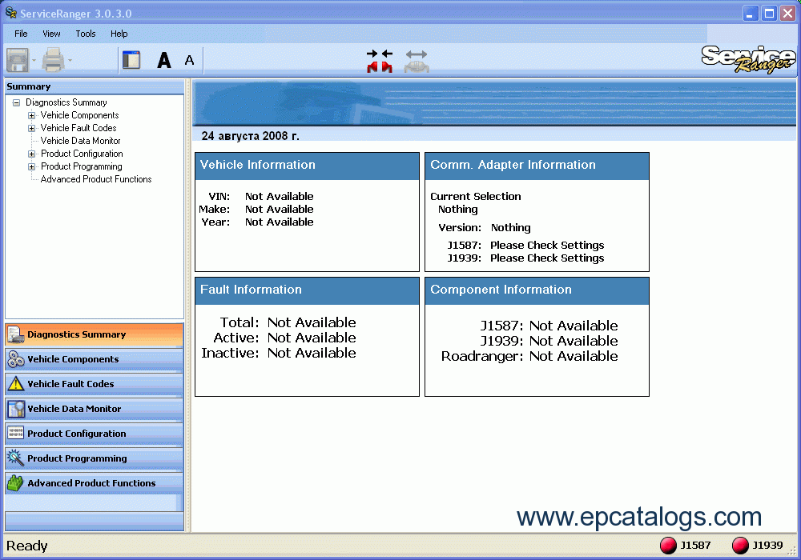Open the File menu
801x560 pixels.
[21, 34]
